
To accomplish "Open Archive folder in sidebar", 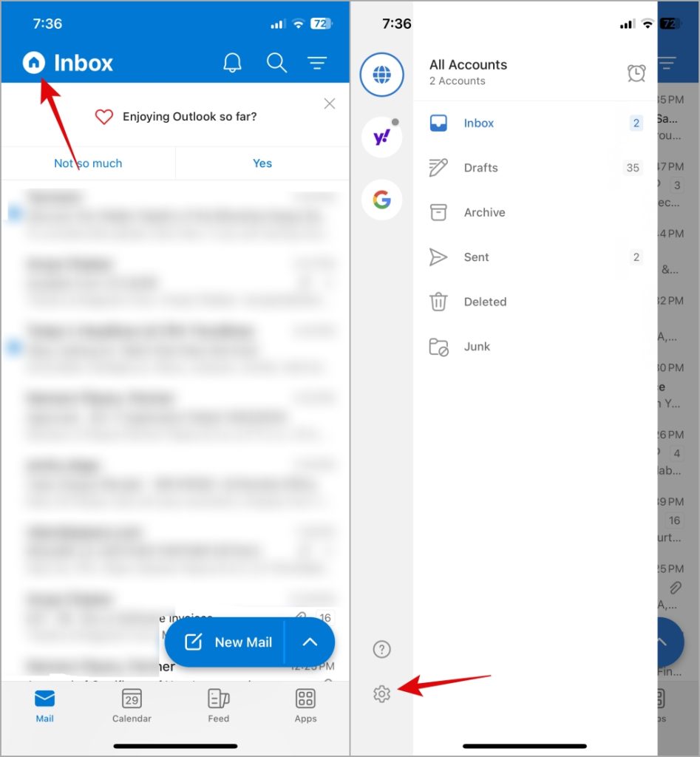I will [535, 212].
